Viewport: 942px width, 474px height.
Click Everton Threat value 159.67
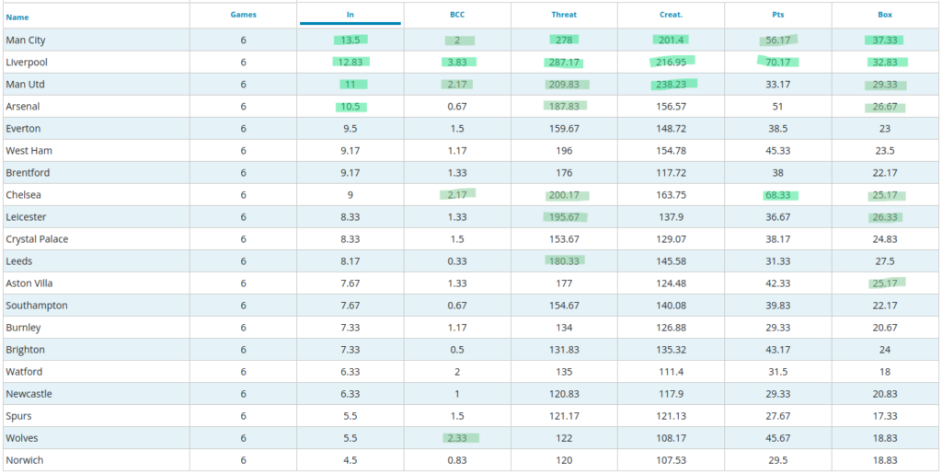(564, 129)
